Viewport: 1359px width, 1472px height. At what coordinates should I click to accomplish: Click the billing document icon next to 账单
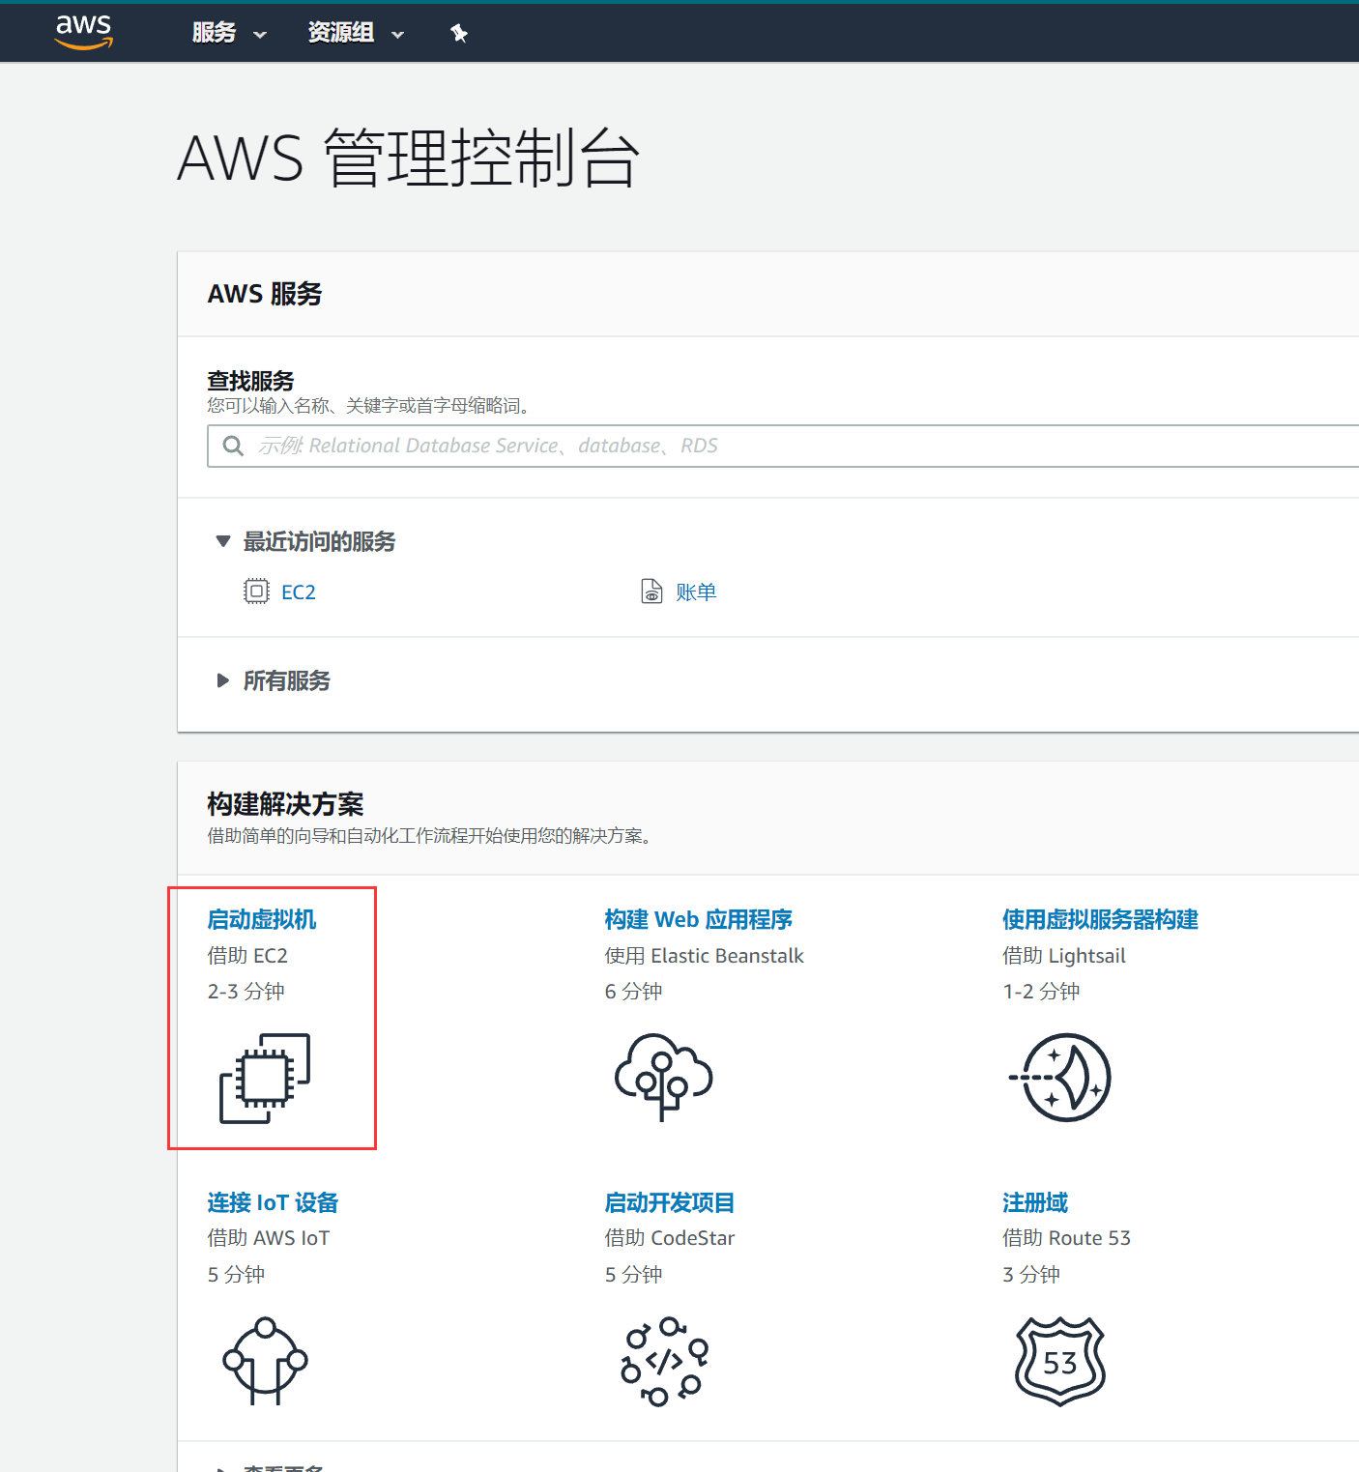tap(652, 591)
